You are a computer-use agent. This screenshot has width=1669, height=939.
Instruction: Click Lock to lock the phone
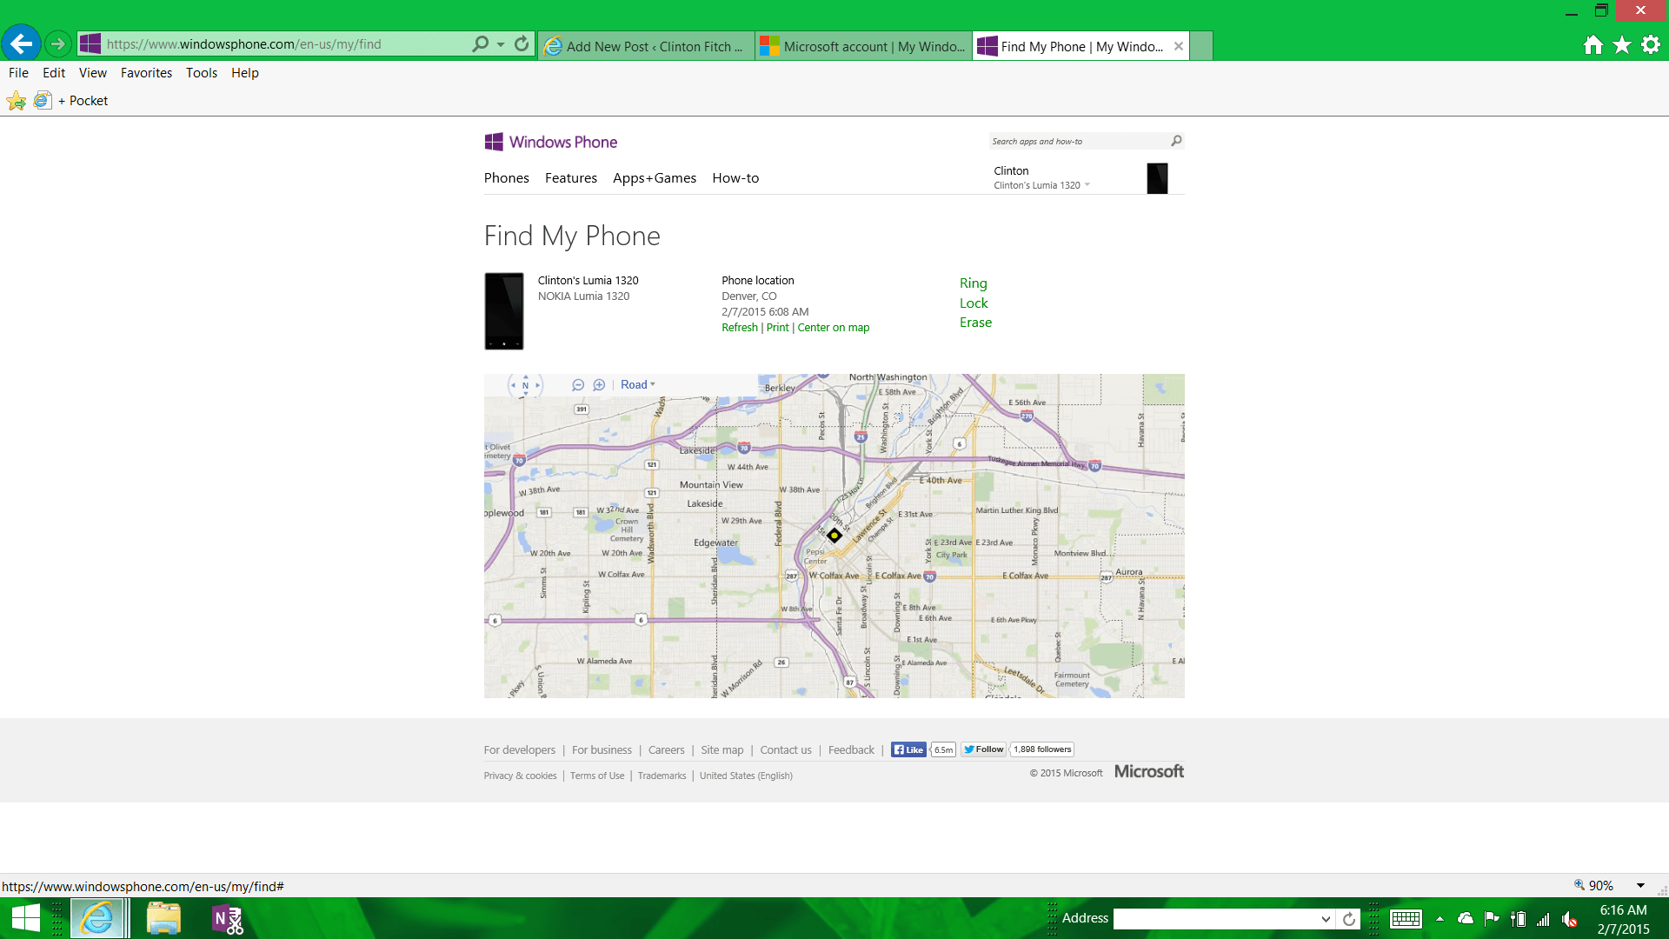[974, 303]
